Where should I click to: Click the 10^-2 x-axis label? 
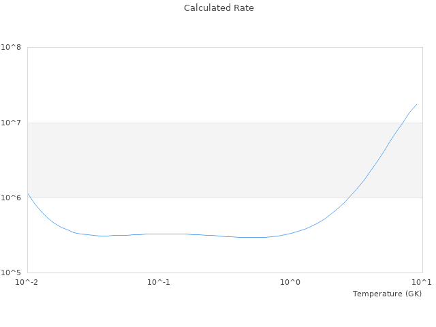tap(27, 282)
